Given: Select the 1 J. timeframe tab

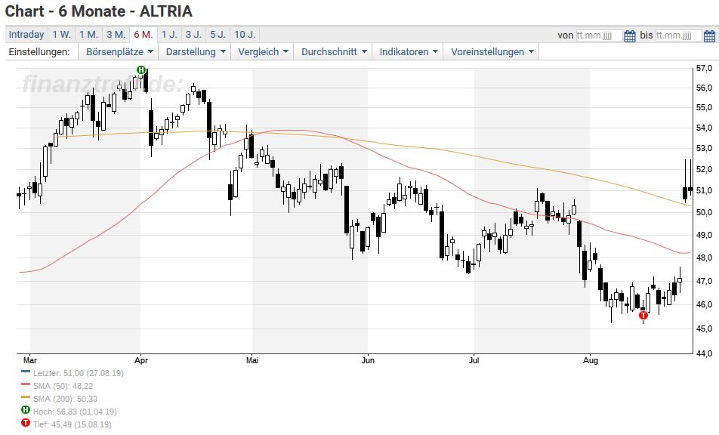Looking at the screenshot, I should pyautogui.click(x=169, y=35).
